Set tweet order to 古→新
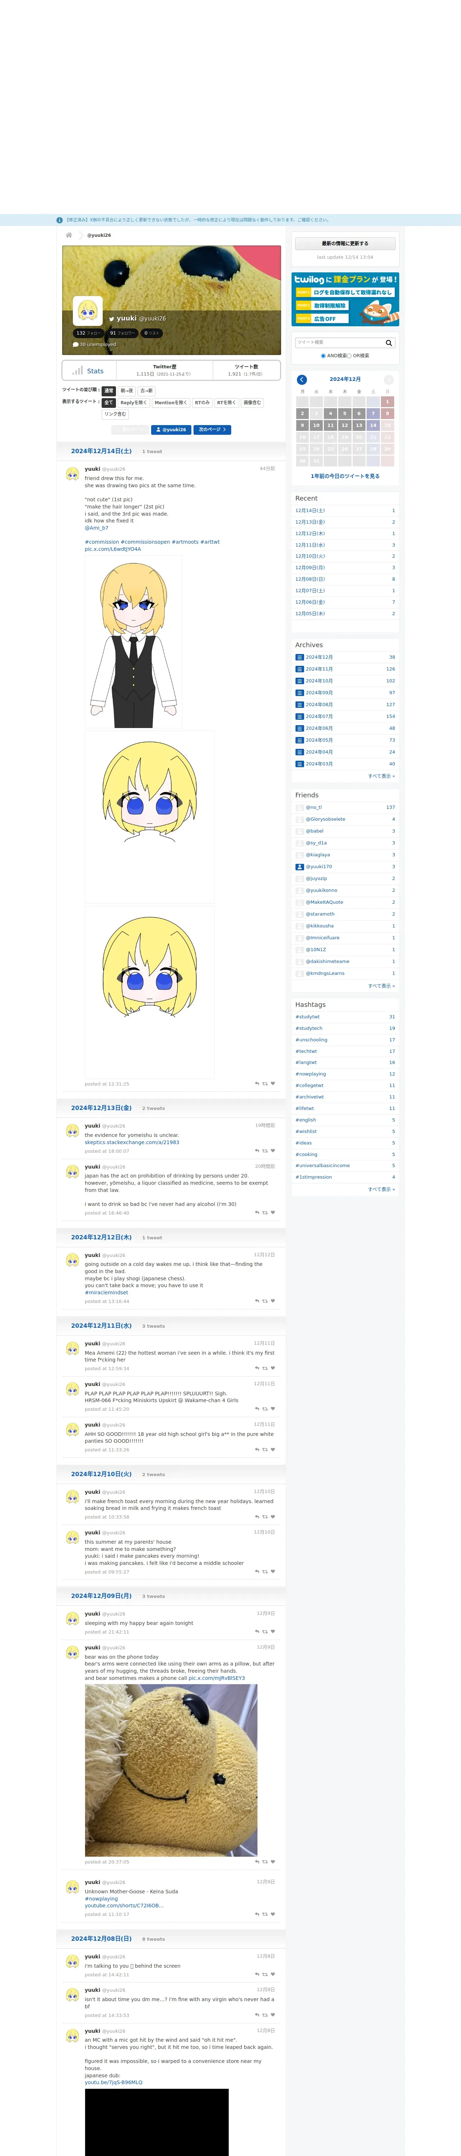 coord(146,391)
